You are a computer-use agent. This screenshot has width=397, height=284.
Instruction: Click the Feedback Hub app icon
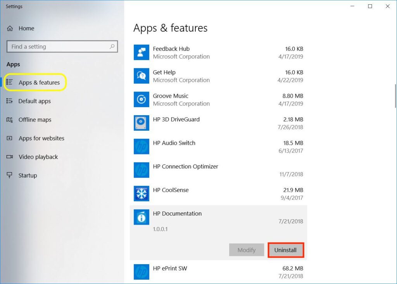point(142,52)
